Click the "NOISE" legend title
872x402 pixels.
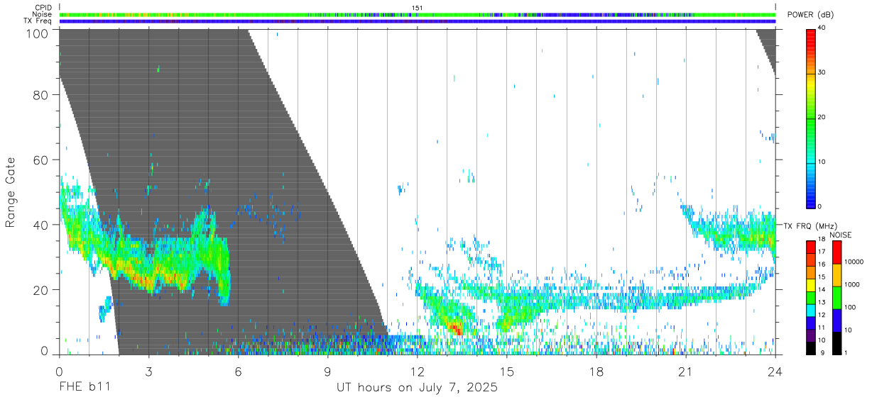pos(840,235)
